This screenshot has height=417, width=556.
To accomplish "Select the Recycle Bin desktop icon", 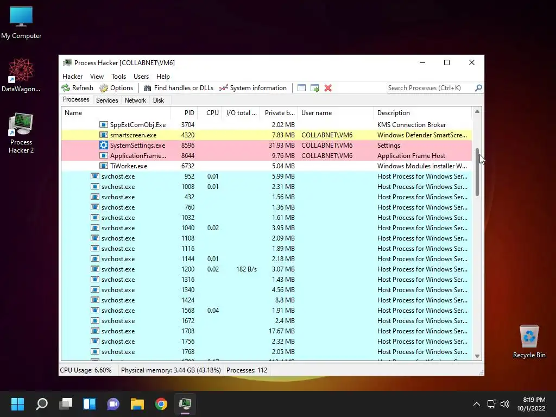I will pyautogui.click(x=529, y=342).
